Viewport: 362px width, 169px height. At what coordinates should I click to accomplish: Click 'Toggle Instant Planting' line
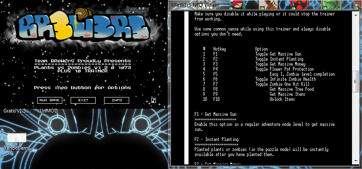(x=279, y=59)
